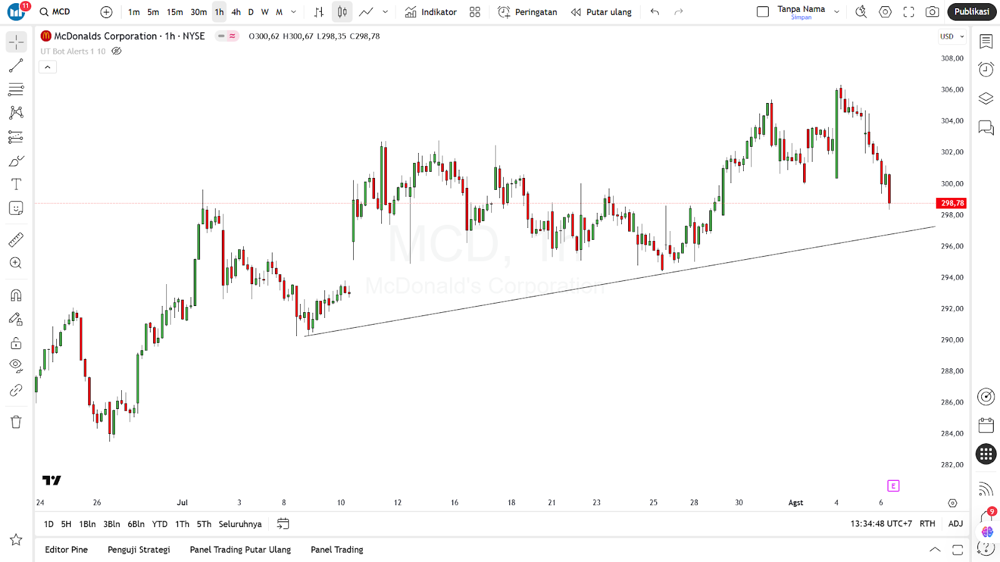Click the trash icon to remove drawings
The height and width of the screenshot is (562, 1000).
(x=16, y=422)
